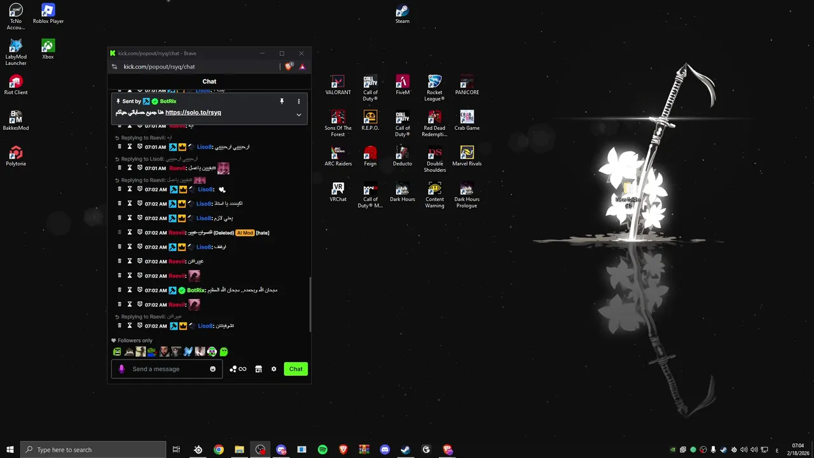Click the Type here to search box

coord(93,450)
